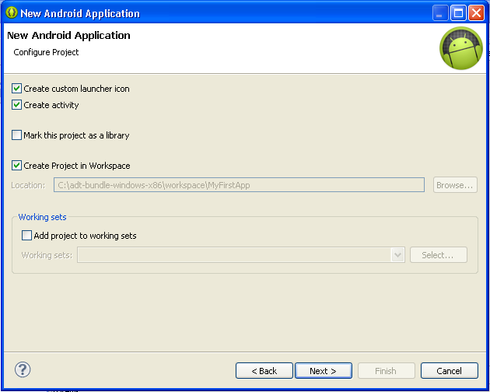Click the Browse button
Screen dimensions: 490x392
(455, 185)
